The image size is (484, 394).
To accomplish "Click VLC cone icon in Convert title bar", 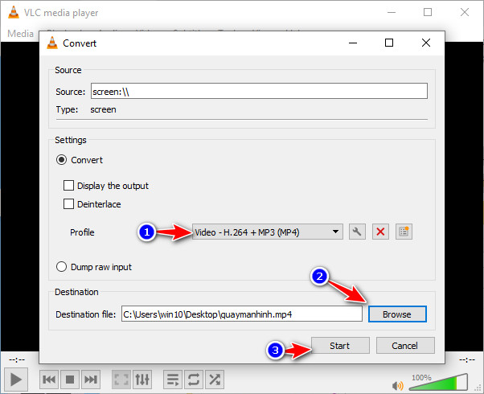I will point(52,43).
